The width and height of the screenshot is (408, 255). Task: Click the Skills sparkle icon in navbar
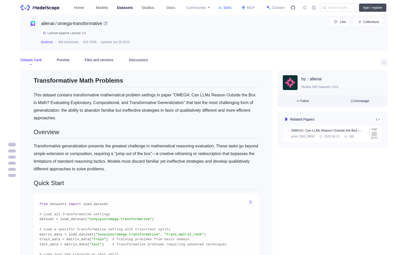point(220,8)
